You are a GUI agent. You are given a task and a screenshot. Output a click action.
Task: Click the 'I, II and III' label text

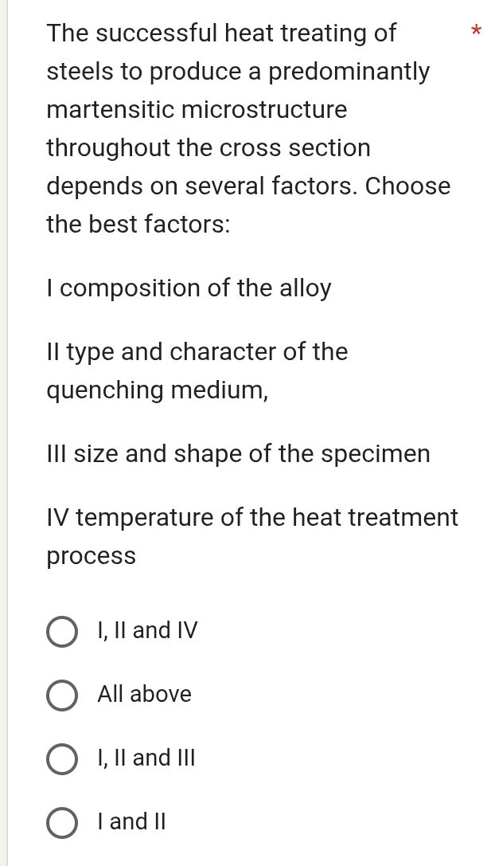click(x=146, y=758)
